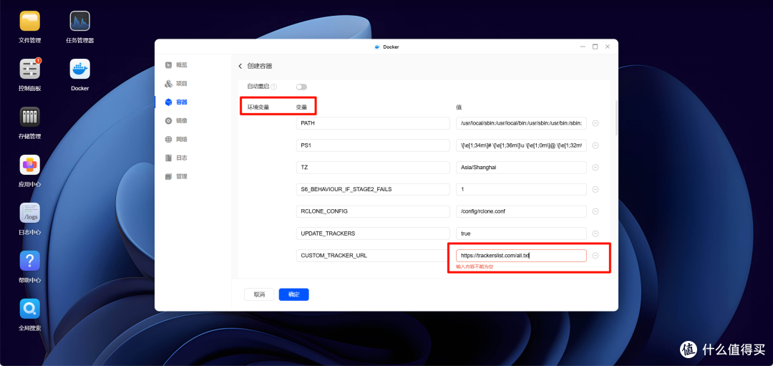
Task: Toggle the 自动重启 switch
Action: 301,87
